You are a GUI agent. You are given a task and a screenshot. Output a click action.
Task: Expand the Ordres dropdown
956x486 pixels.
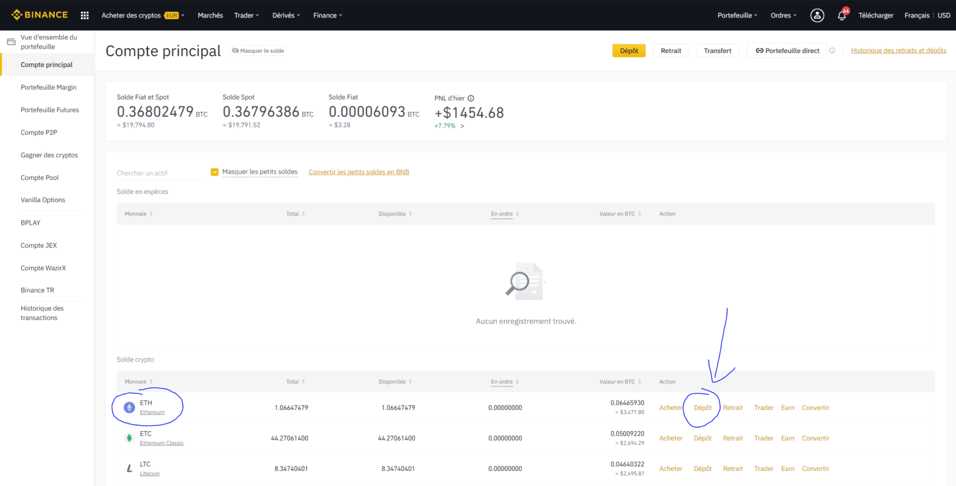pyautogui.click(x=784, y=15)
